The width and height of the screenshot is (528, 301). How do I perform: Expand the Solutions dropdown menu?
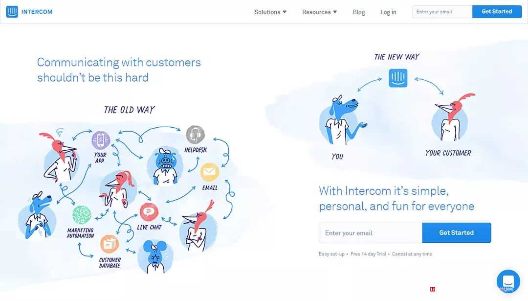point(270,12)
